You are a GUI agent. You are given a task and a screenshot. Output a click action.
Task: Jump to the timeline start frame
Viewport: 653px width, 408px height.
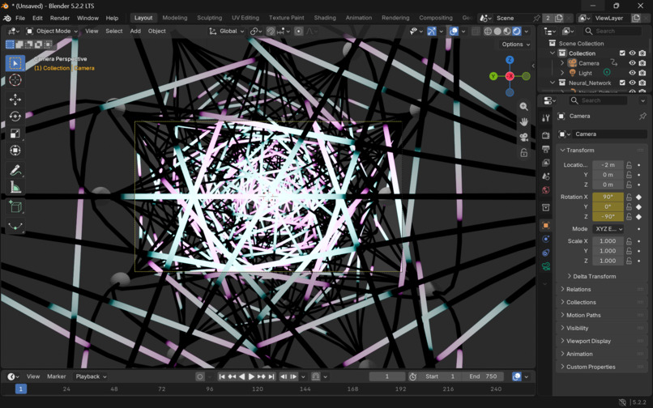(x=222, y=376)
